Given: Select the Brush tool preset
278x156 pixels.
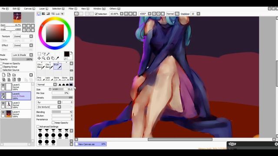Looking at the screenshot, I should point(57,66).
